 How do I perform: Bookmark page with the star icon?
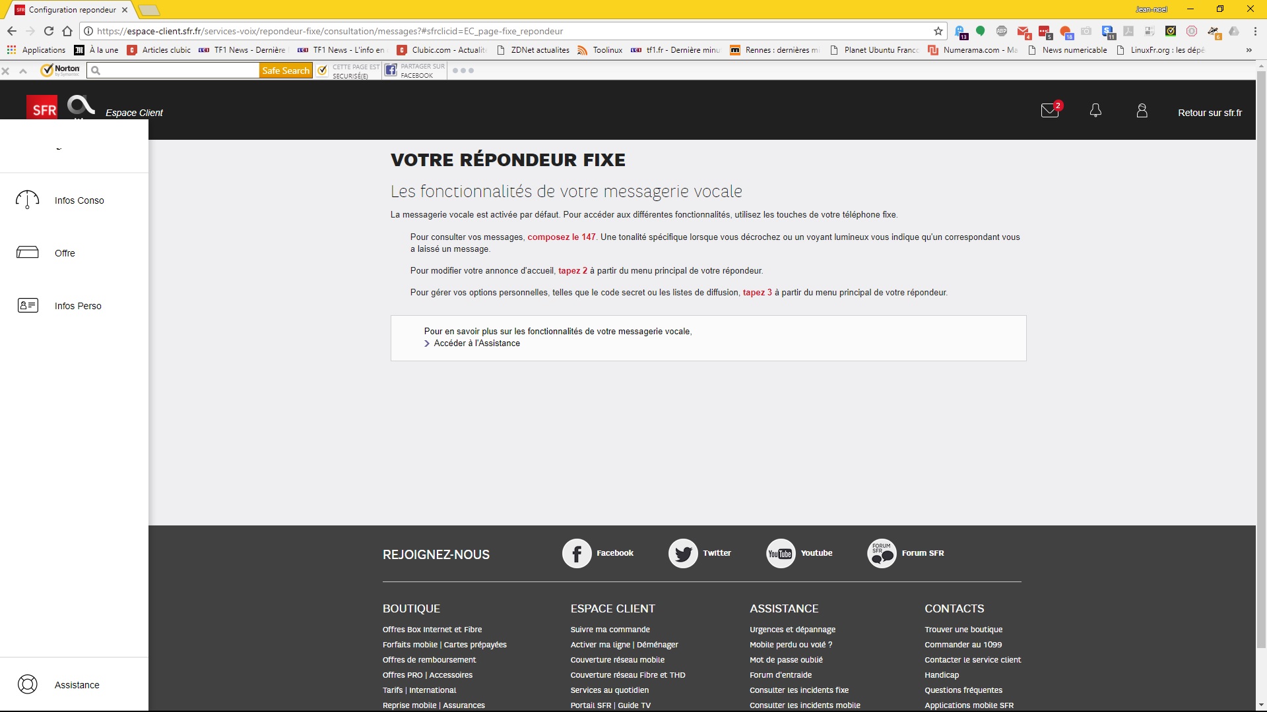(x=938, y=31)
